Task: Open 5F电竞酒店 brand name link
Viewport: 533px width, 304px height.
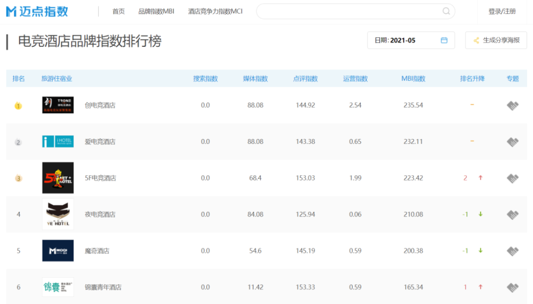Action: [100, 178]
